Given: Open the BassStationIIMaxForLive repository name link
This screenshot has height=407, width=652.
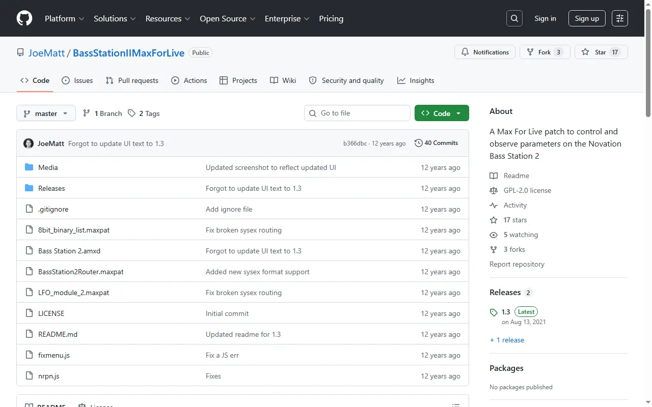Looking at the screenshot, I should [x=128, y=53].
